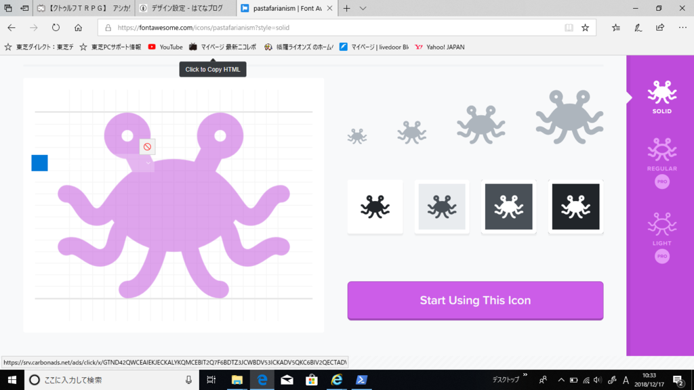Choose the black icon on white swatch
The height and width of the screenshot is (390, 694).
point(375,207)
